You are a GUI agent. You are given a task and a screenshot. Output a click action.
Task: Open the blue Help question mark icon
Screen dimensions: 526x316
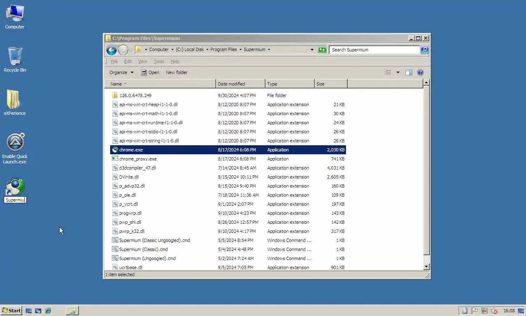[420, 72]
